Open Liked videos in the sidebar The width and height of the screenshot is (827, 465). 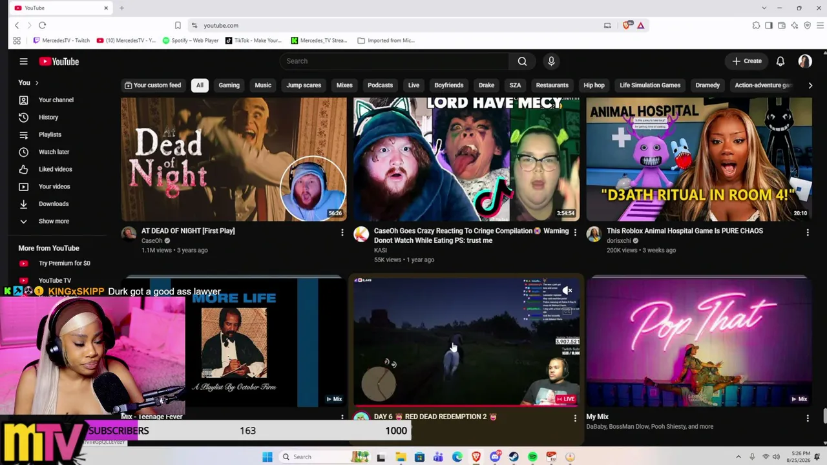pyautogui.click(x=55, y=169)
